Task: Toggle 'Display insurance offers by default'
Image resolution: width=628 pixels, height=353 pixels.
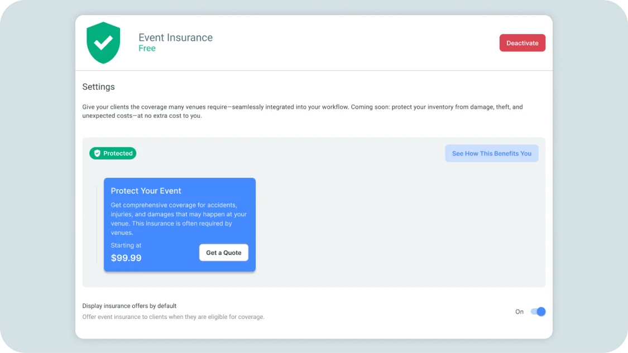Action: (x=538, y=311)
